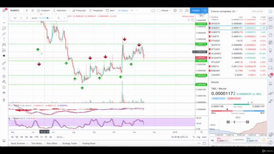The image size is (274, 154).
Task: Select BTCUSDT row in watchlist
Action: click(x=238, y=62)
